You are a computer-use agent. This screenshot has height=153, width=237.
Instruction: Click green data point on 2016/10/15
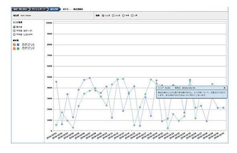134,125
